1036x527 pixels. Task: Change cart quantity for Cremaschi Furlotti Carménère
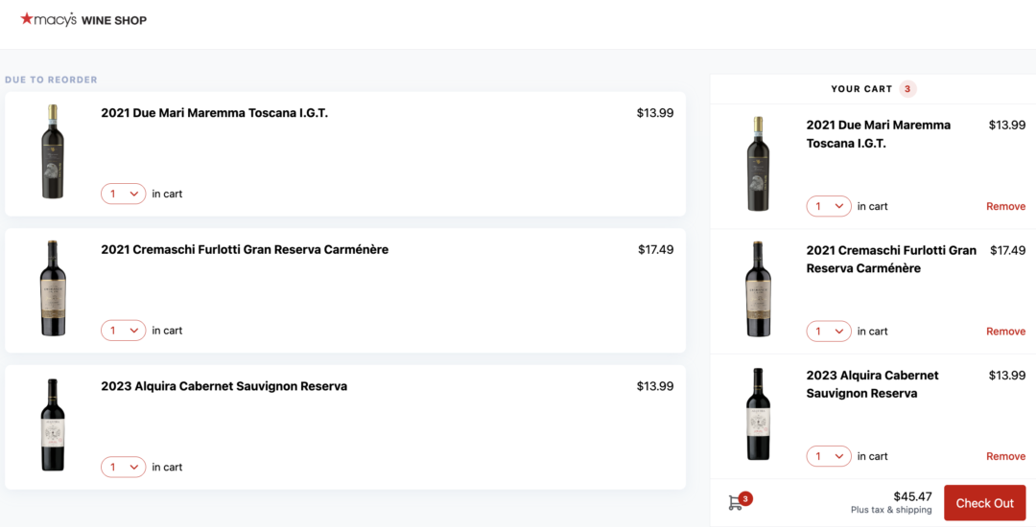pos(829,332)
